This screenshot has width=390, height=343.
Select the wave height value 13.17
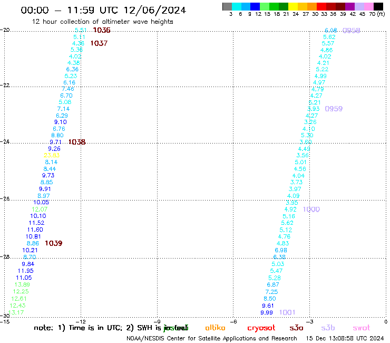point(16,312)
